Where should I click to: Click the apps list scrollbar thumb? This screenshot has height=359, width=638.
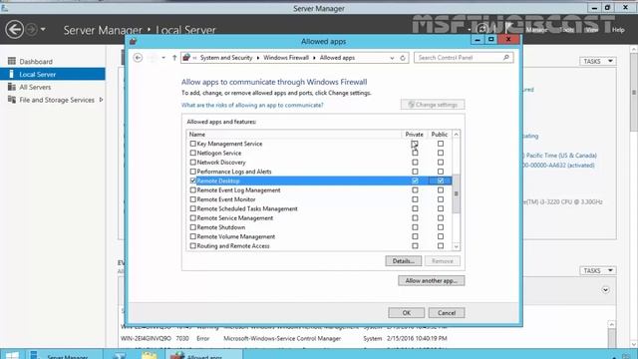457,193
